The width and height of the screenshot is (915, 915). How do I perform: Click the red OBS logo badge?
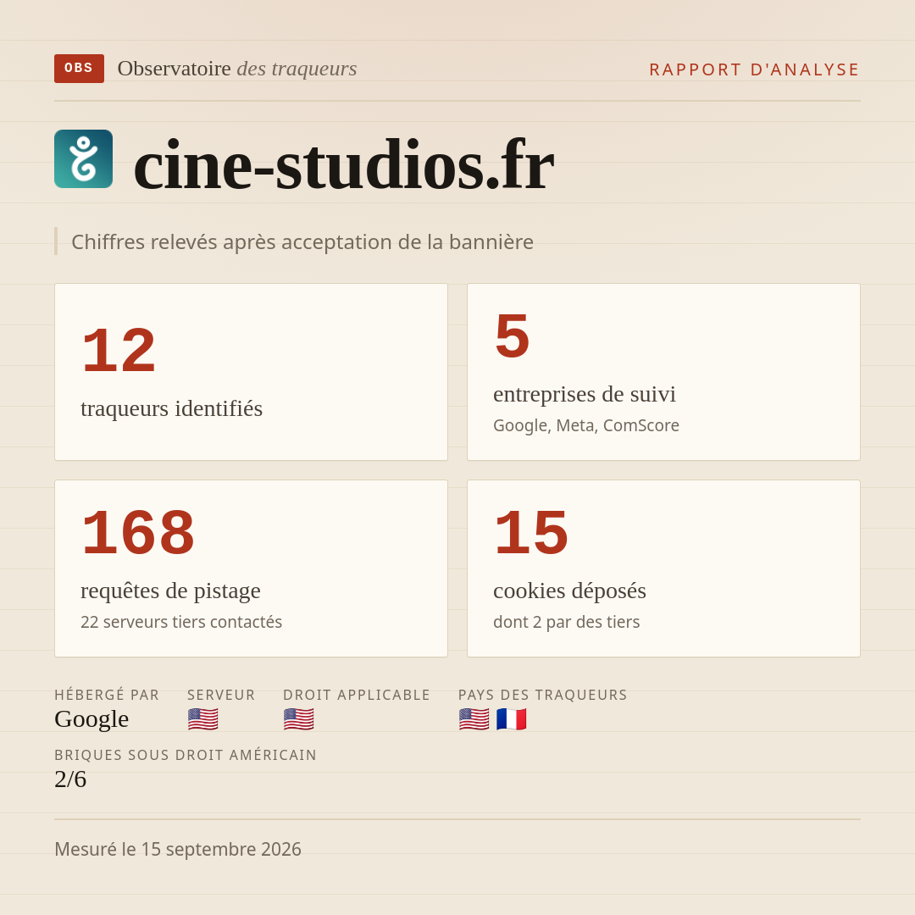point(79,69)
